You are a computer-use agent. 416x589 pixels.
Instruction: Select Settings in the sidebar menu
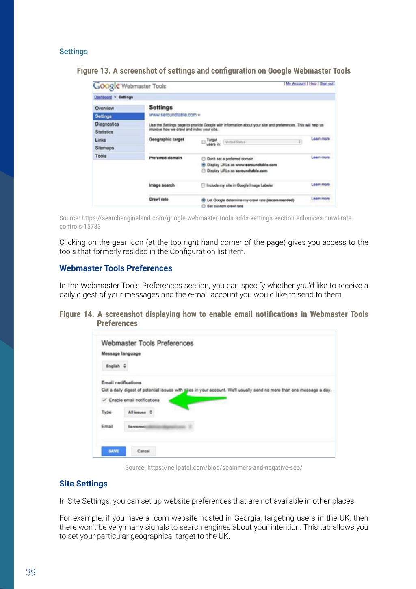point(119,116)
